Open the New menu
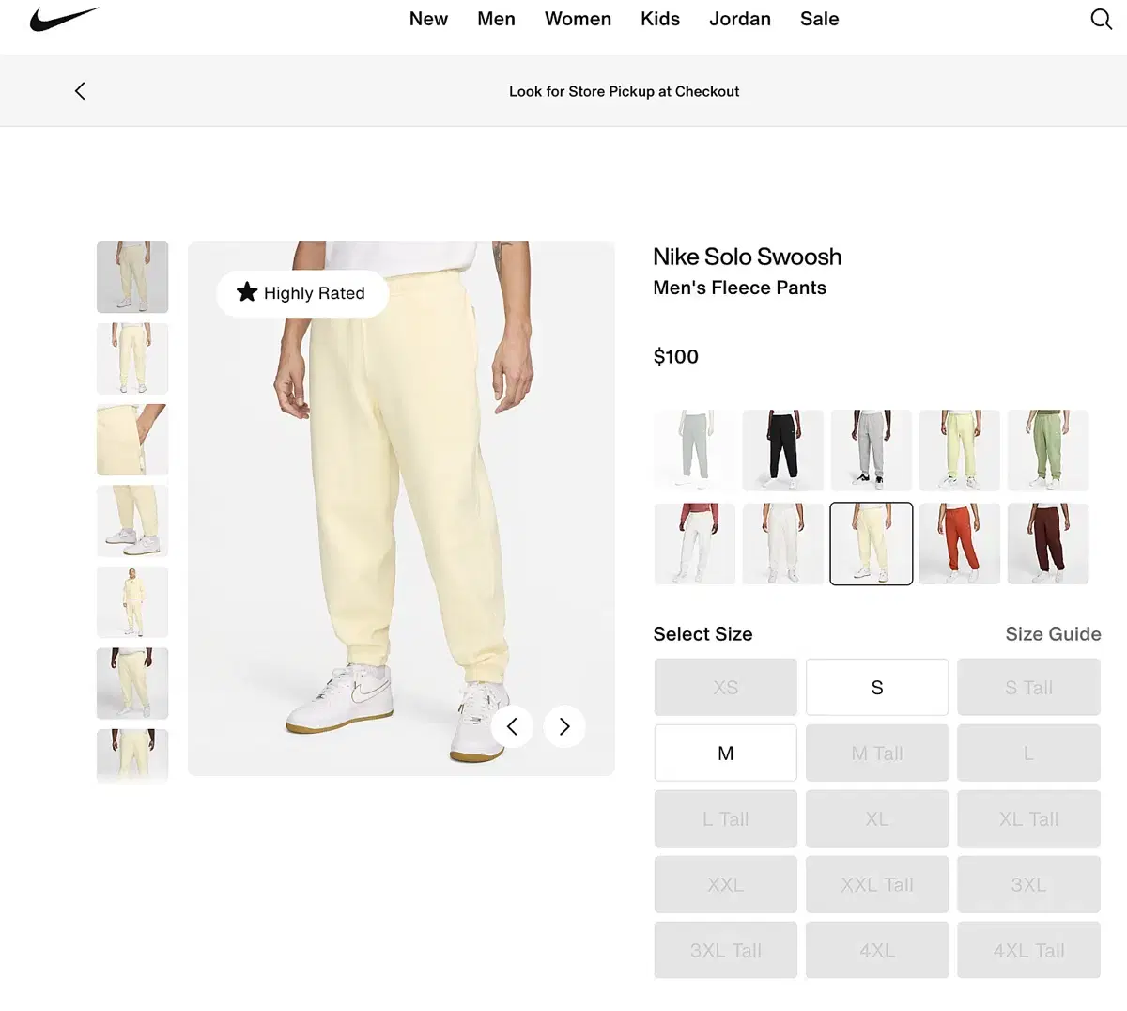This screenshot has height=1011, width=1127. (428, 19)
